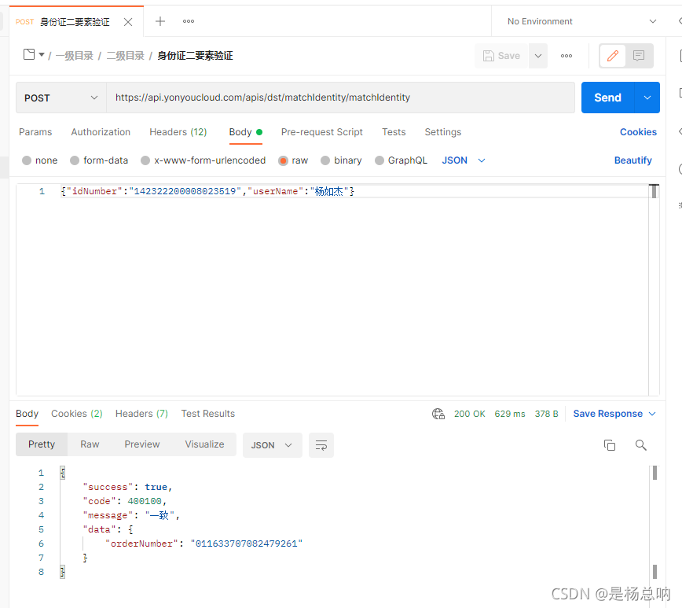Switch to response Cookies (2) tab

pyautogui.click(x=76, y=414)
